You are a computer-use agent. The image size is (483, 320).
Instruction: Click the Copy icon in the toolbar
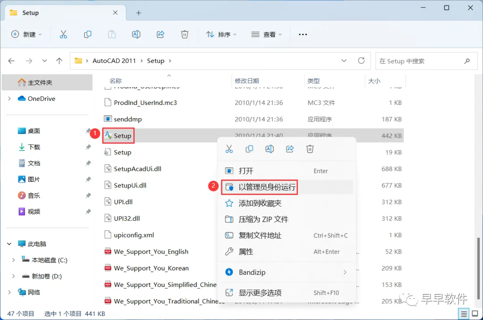click(88, 34)
